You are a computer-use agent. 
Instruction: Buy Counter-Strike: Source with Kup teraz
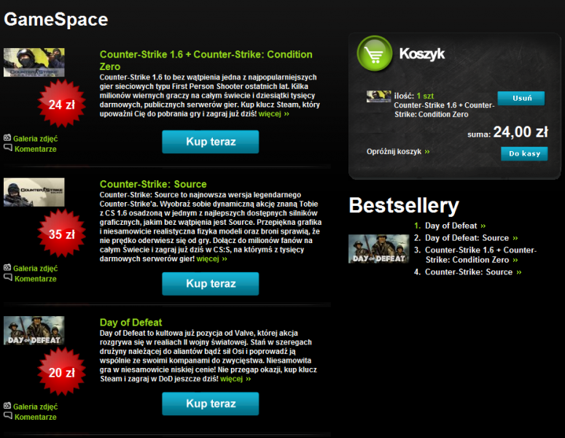[211, 283]
